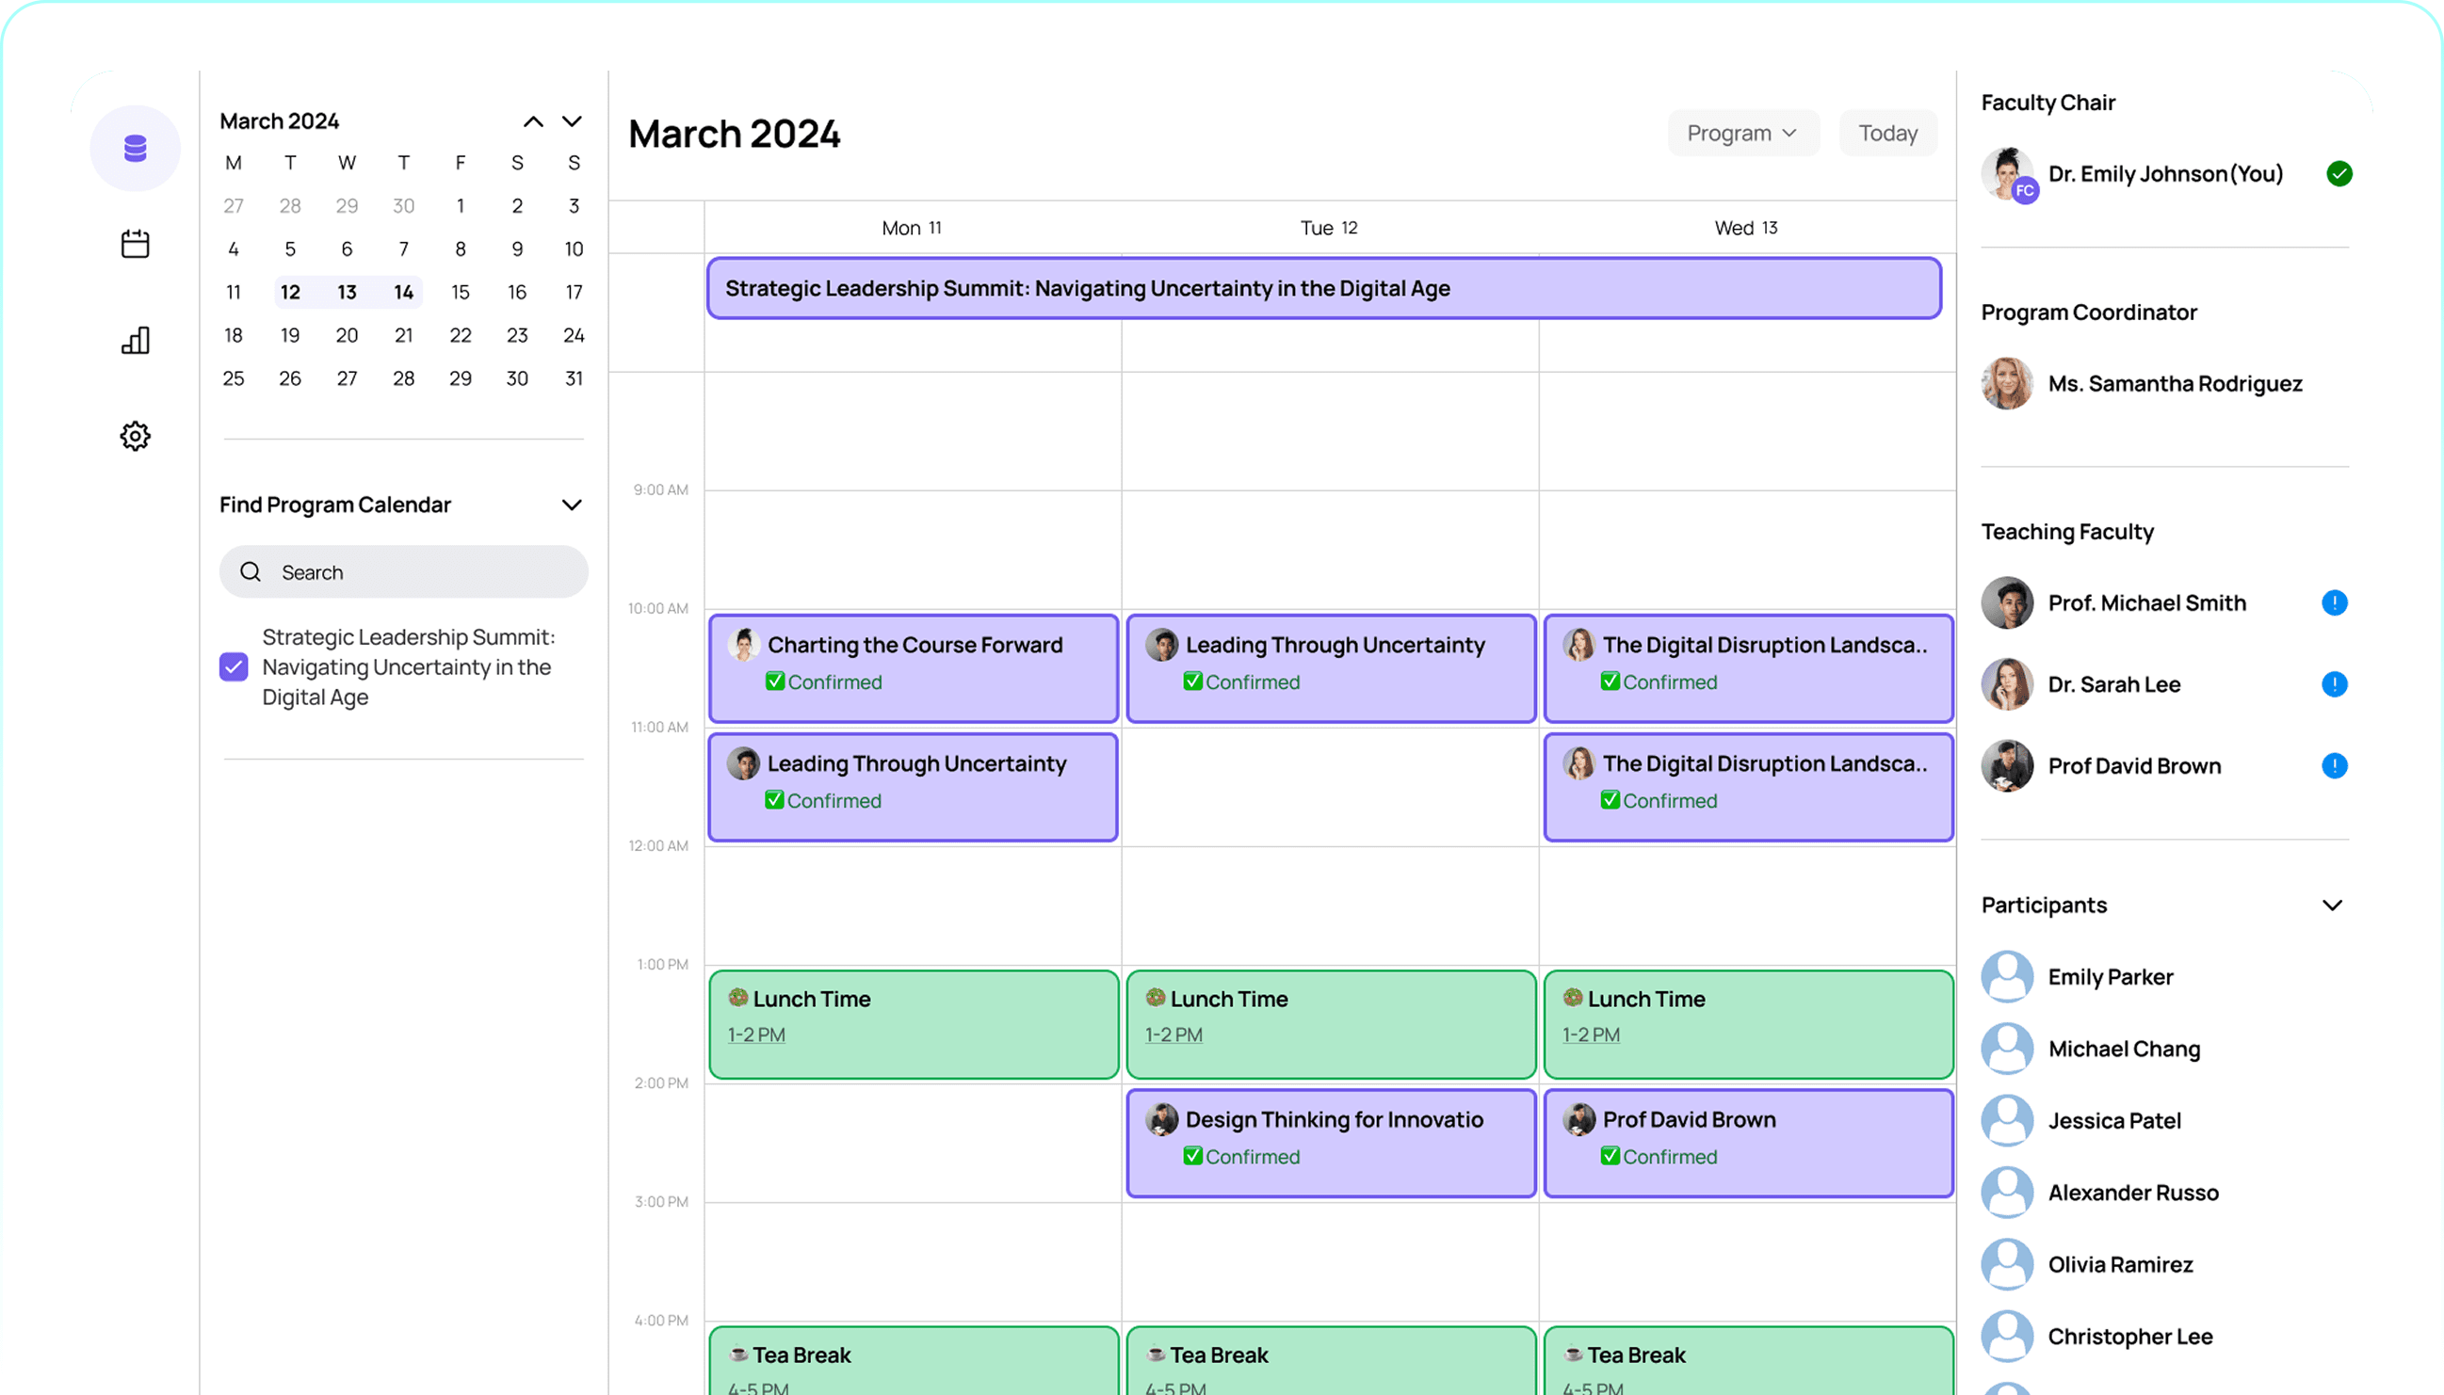
Task: Click blue alert badge beside Prof David Brown
Action: (x=2335, y=765)
